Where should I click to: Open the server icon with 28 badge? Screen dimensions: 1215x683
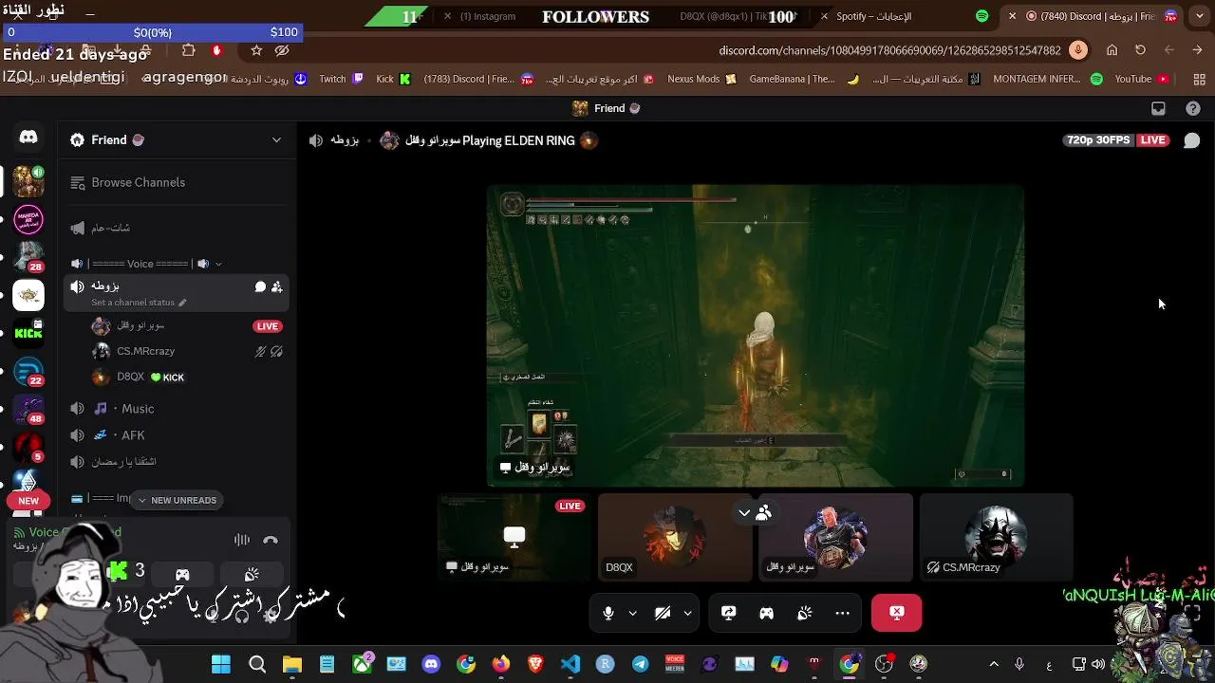pos(28,256)
